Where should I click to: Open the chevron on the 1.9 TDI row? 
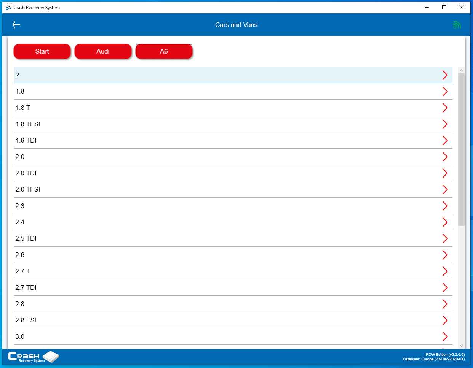445,140
